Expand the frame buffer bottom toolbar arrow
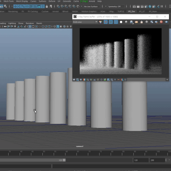Viewport: 171px width, 171px height. coord(167,80)
